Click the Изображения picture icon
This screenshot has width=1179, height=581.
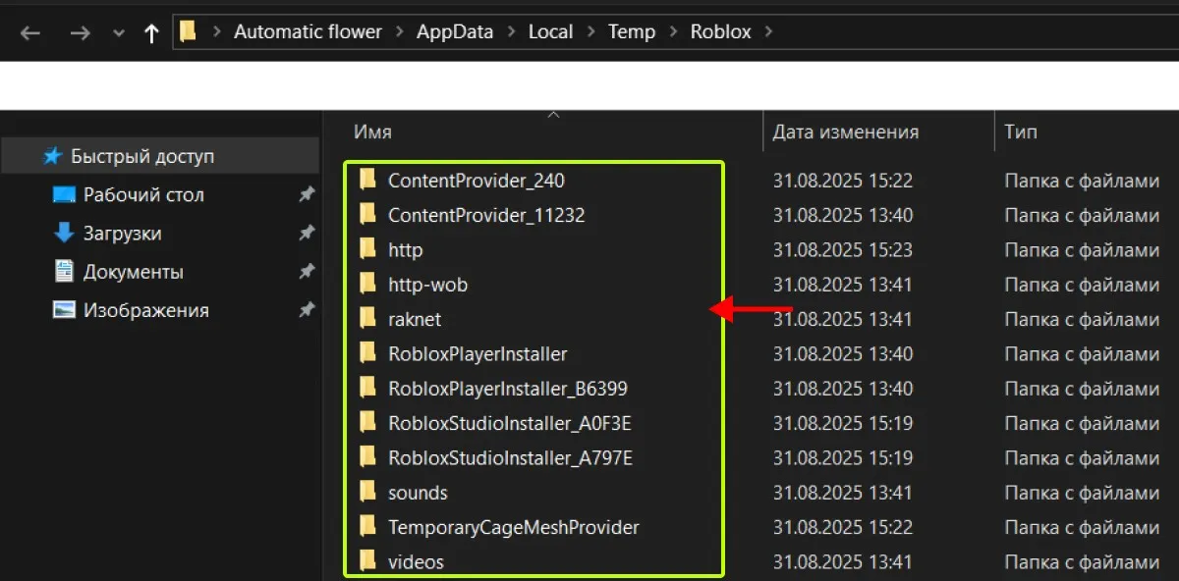[64, 310]
